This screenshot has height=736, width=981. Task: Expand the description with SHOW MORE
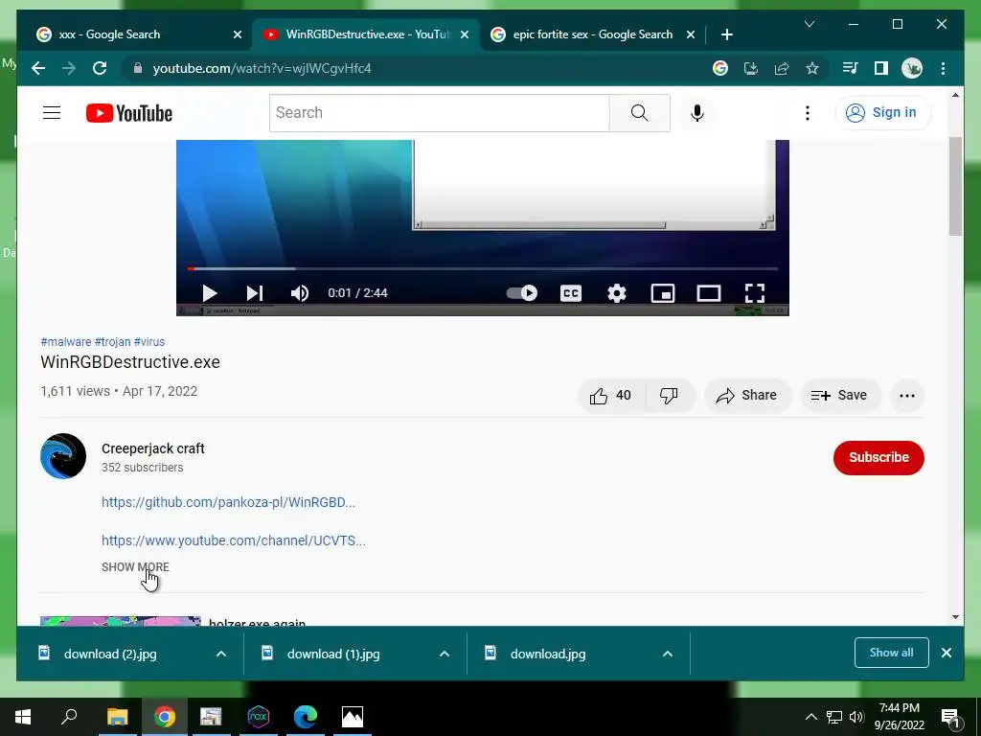(135, 567)
